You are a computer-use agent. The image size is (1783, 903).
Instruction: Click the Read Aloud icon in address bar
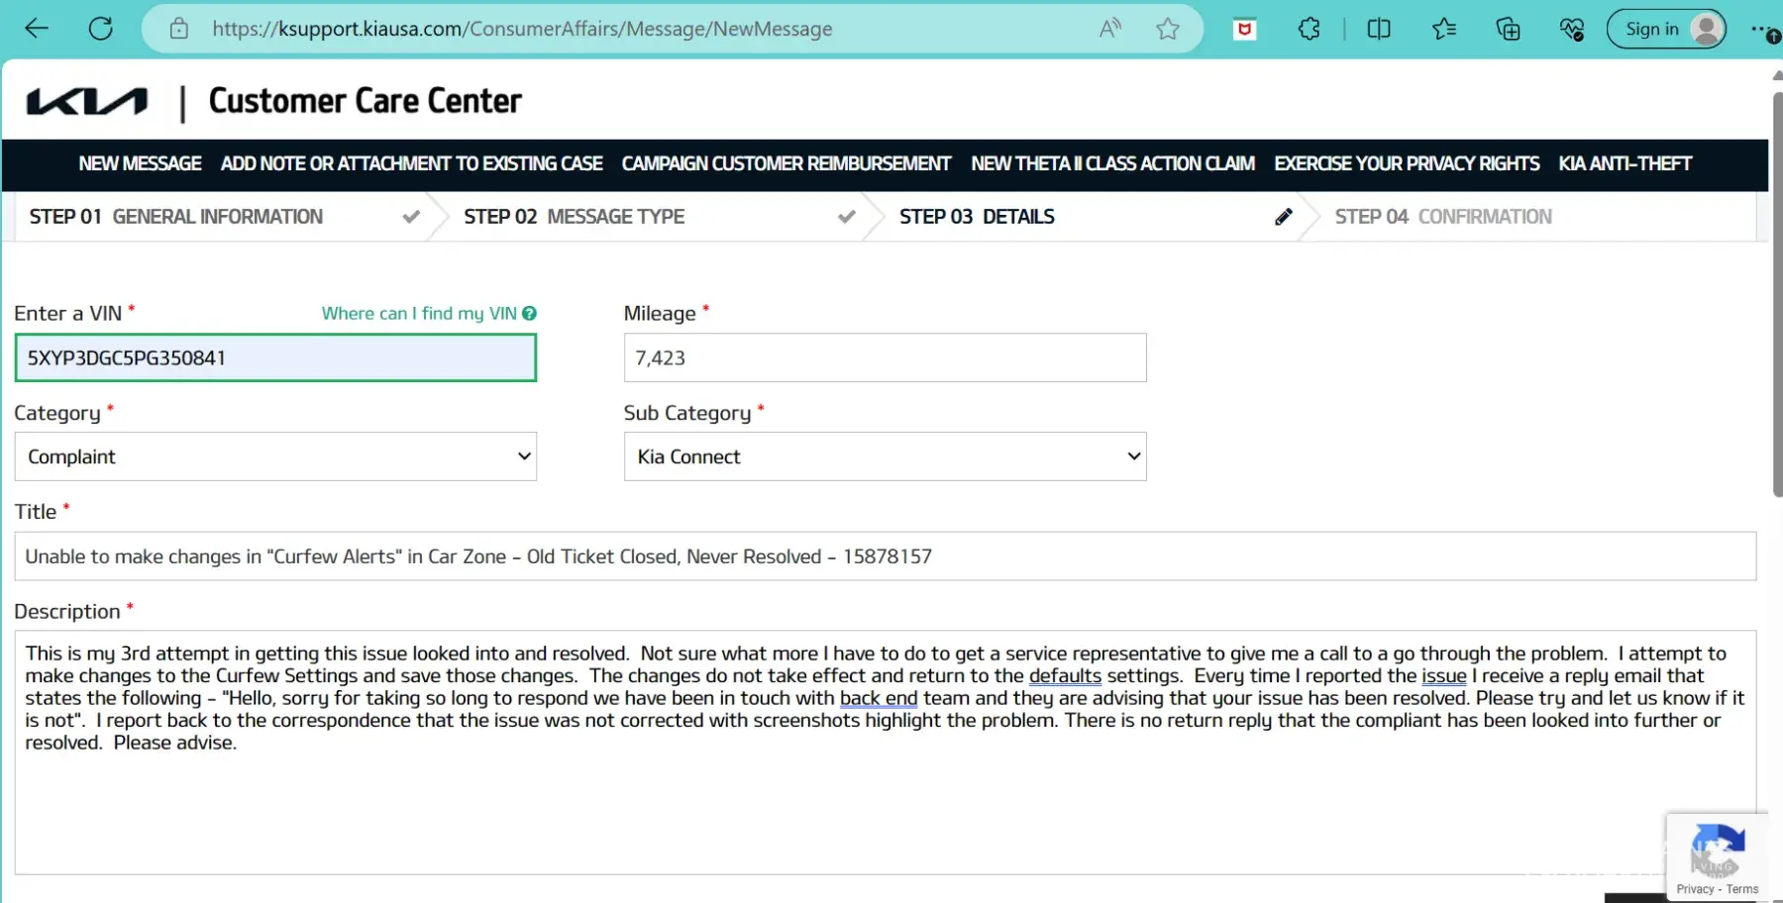[1109, 29]
